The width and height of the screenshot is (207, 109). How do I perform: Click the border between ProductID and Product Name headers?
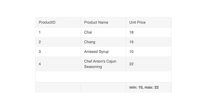click(81, 22)
